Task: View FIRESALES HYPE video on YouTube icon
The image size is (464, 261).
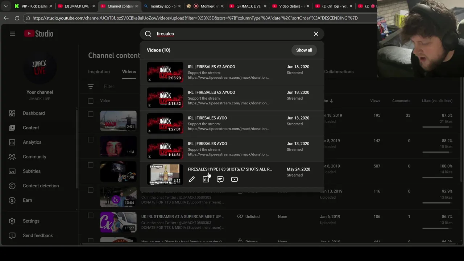Action: tap(234, 179)
